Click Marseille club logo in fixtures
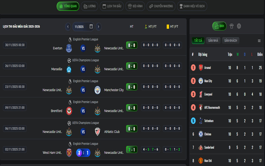This screenshot has width=265, height=166. pyautogui.click(x=69, y=69)
